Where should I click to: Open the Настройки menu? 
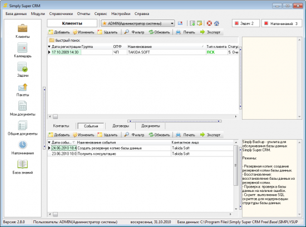121,14
